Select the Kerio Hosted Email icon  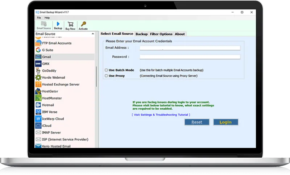38,146
